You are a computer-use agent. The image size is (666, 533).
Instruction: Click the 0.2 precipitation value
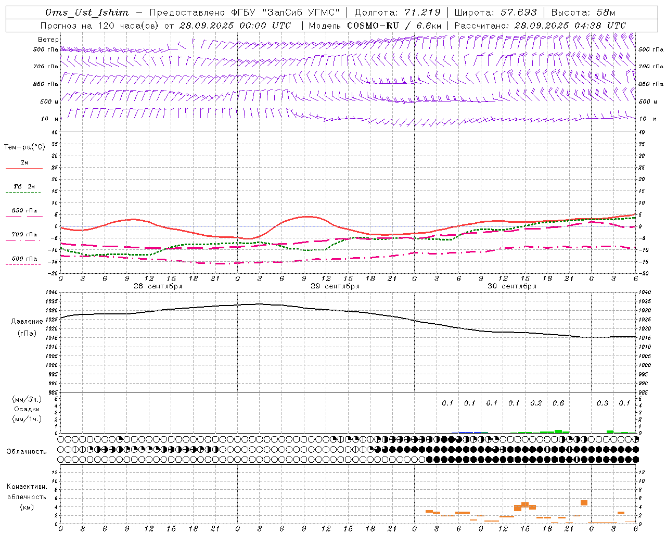coord(536,403)
